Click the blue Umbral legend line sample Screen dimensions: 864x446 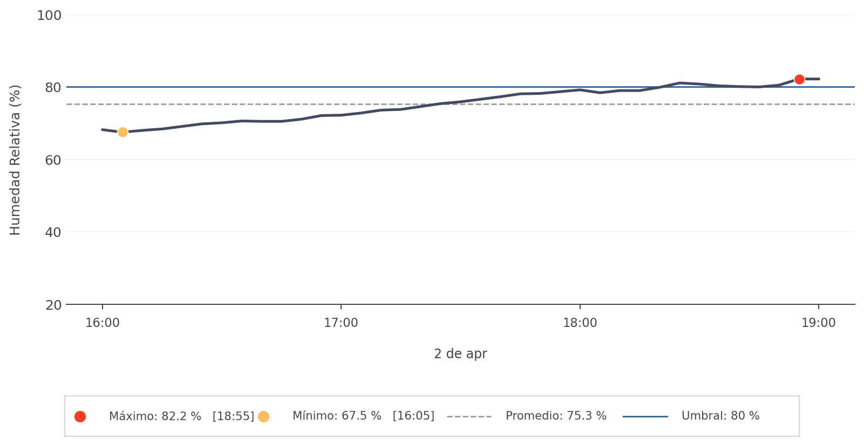coord(645,416)
